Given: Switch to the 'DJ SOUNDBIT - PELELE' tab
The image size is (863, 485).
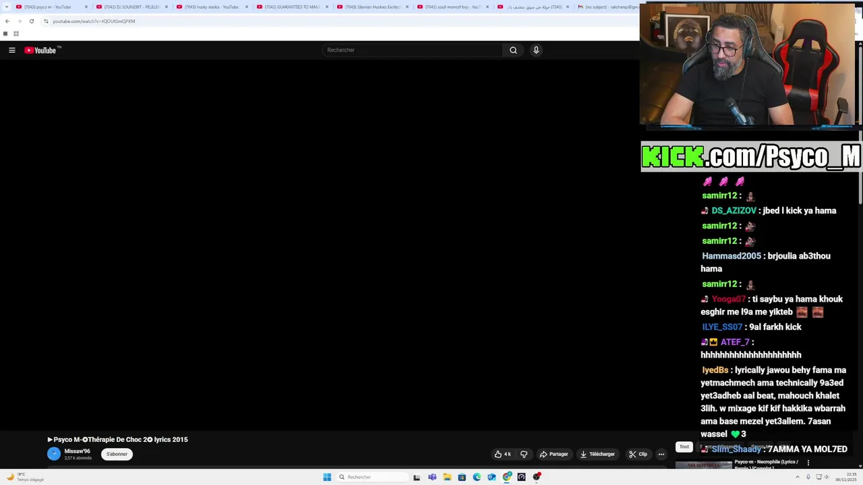Looking at the screenshot, I should point(131,7).
